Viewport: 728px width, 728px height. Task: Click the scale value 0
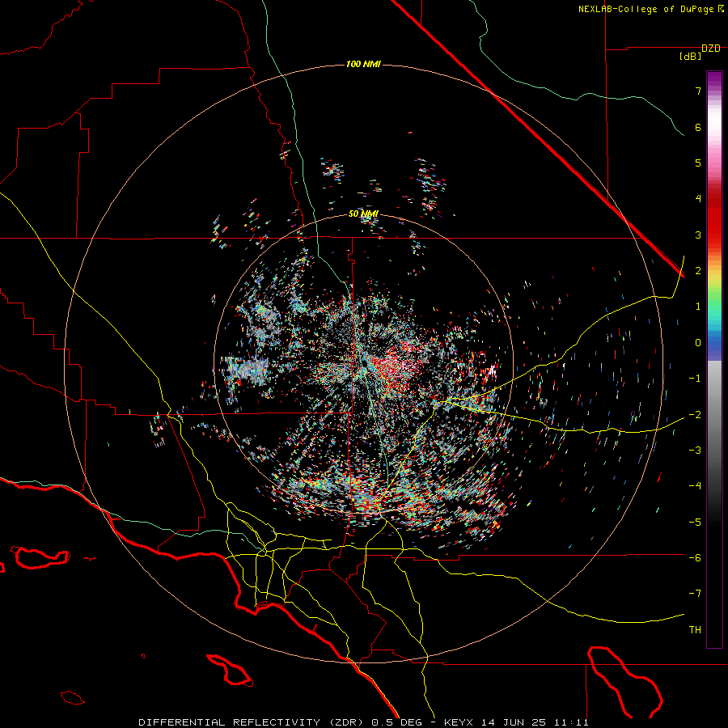click(698, 343)
